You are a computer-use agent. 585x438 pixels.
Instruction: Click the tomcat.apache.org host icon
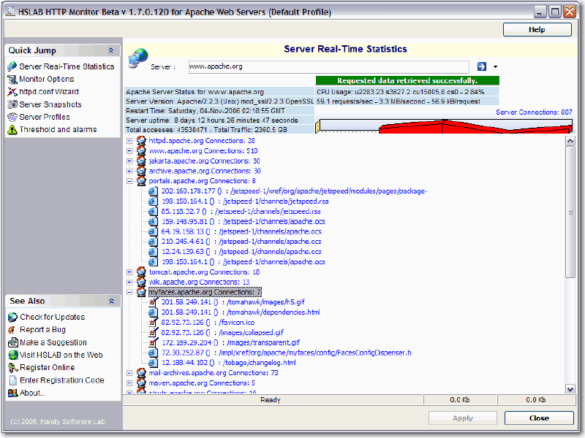coord(141,272)
